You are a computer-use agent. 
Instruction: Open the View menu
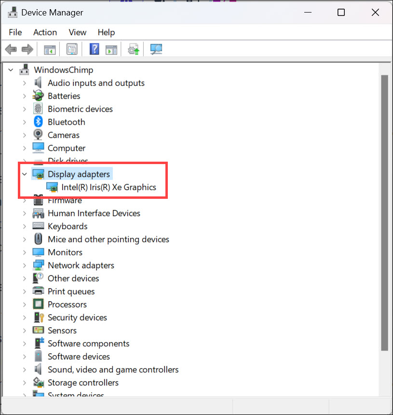[78, 32]
